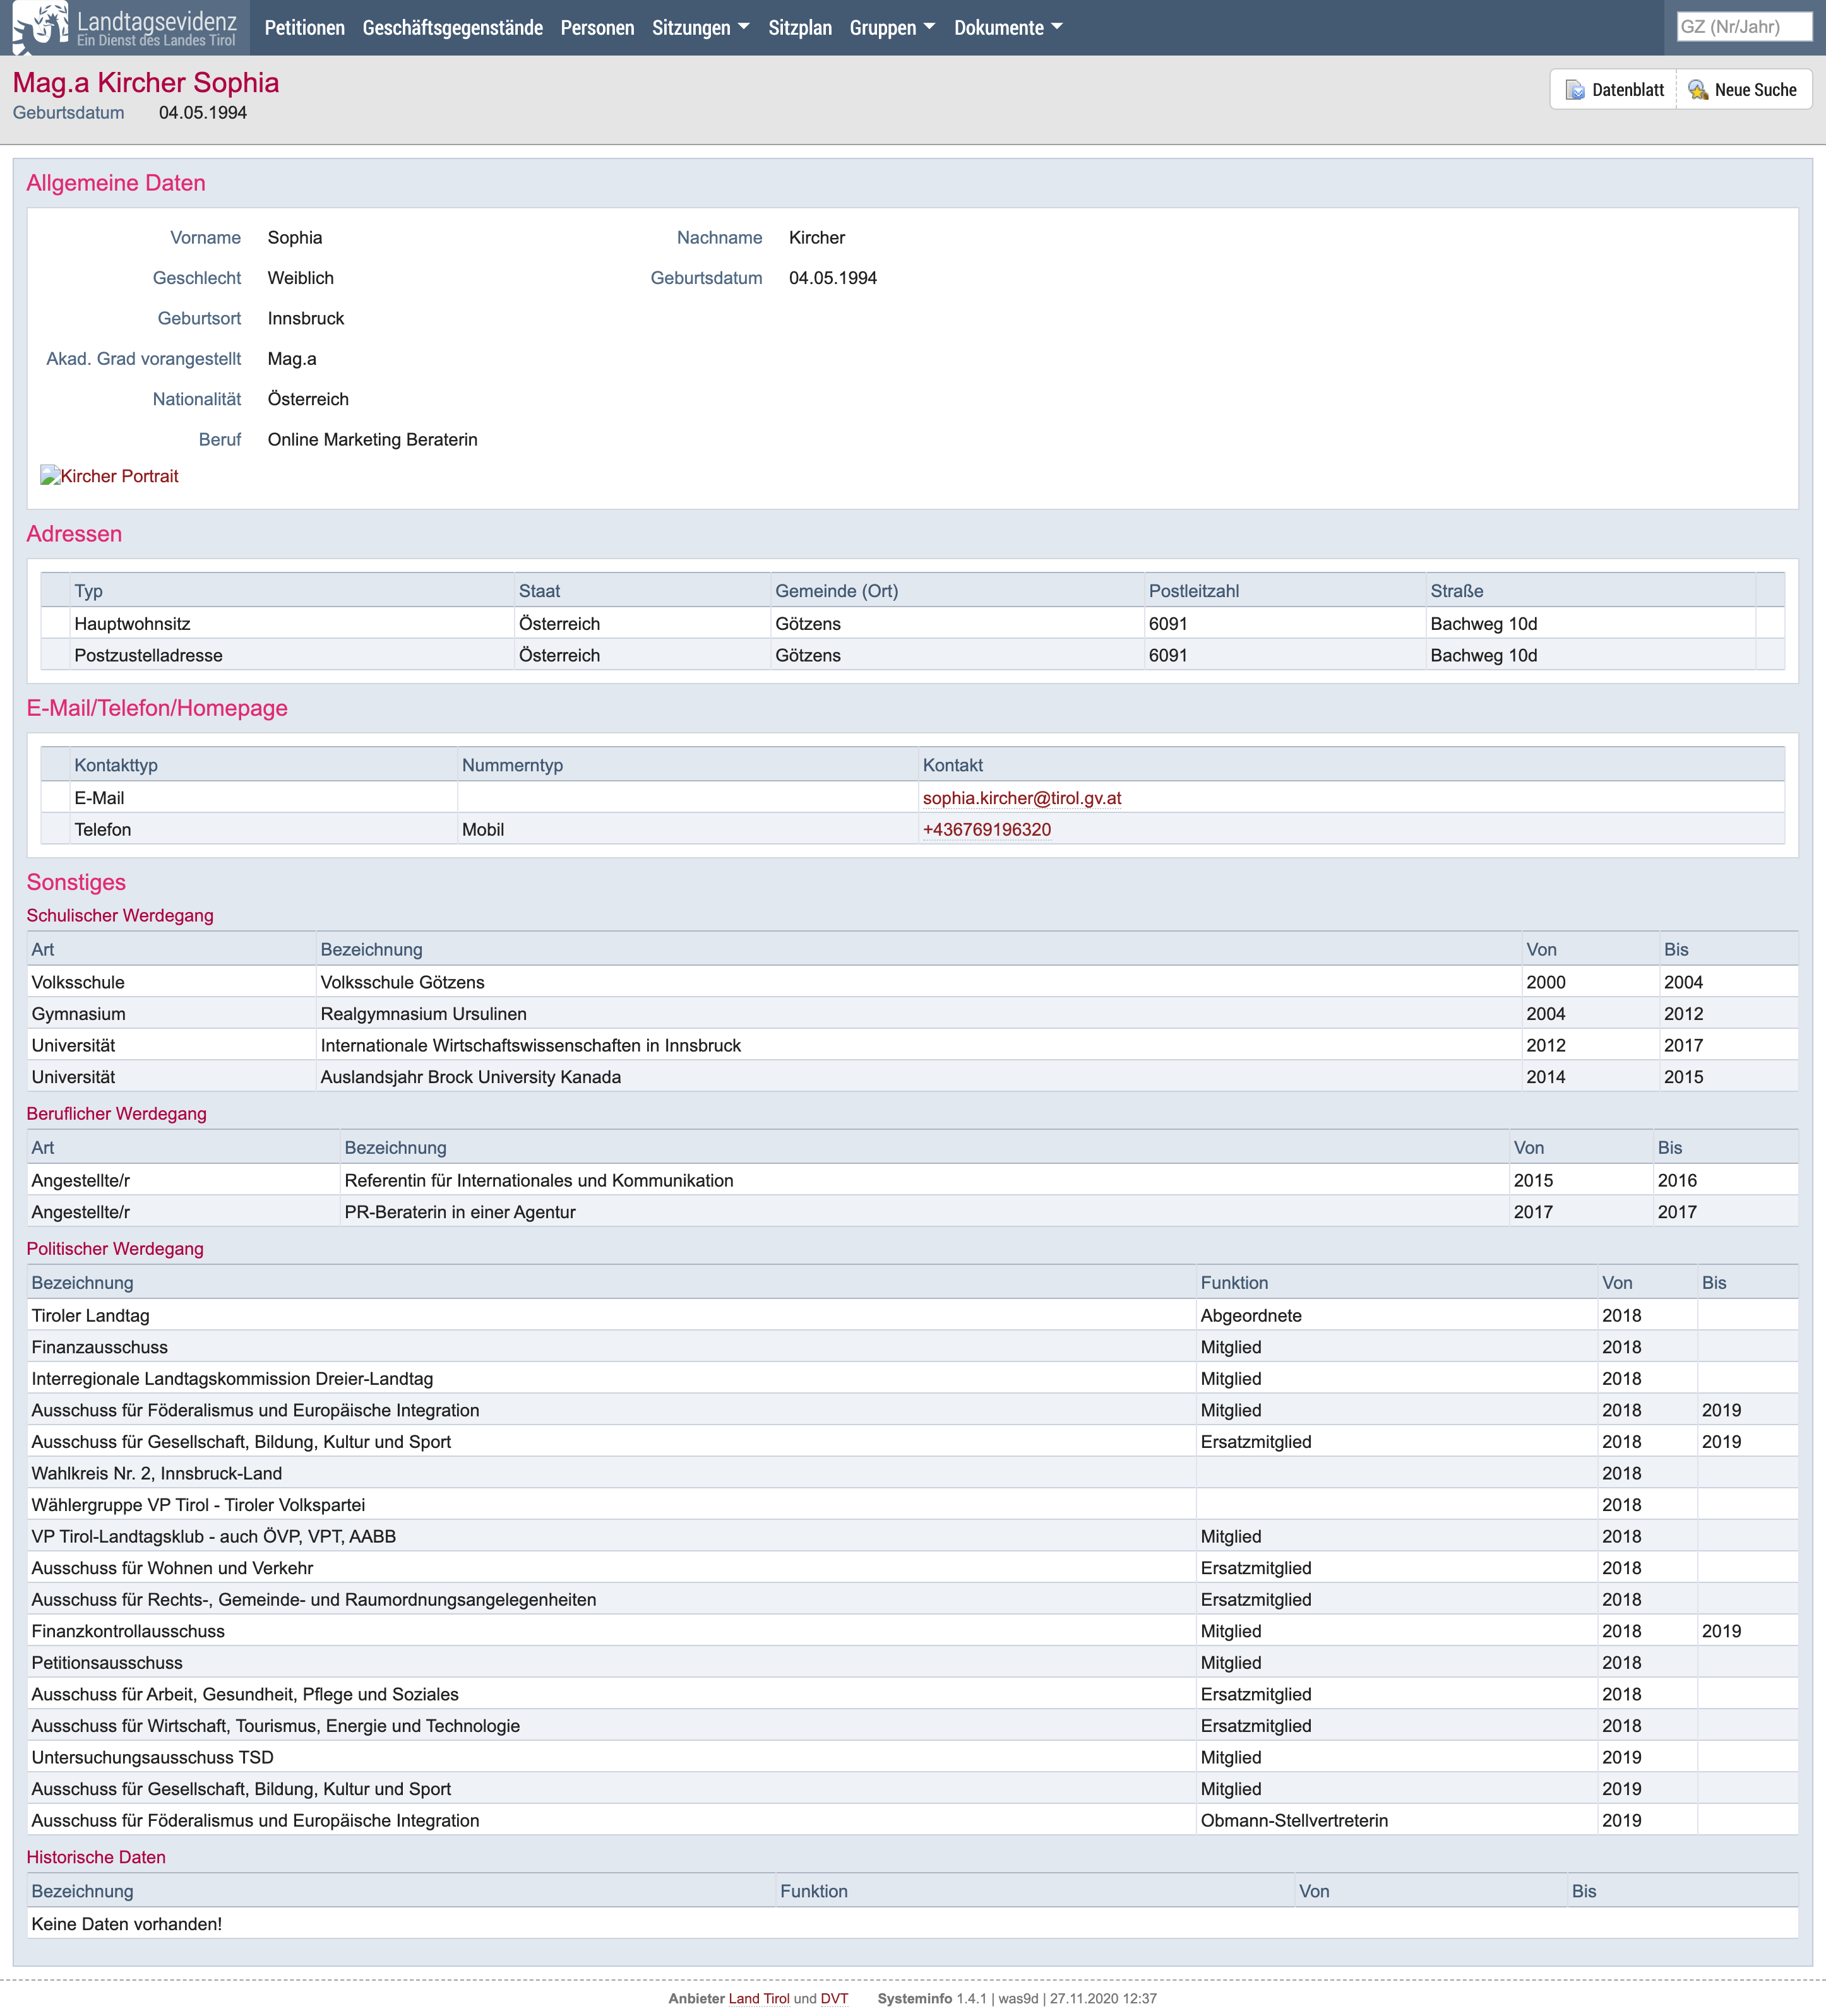
Task: Select Referentin für Internationales und Kommunikation row
Action: coord(912,1180)
